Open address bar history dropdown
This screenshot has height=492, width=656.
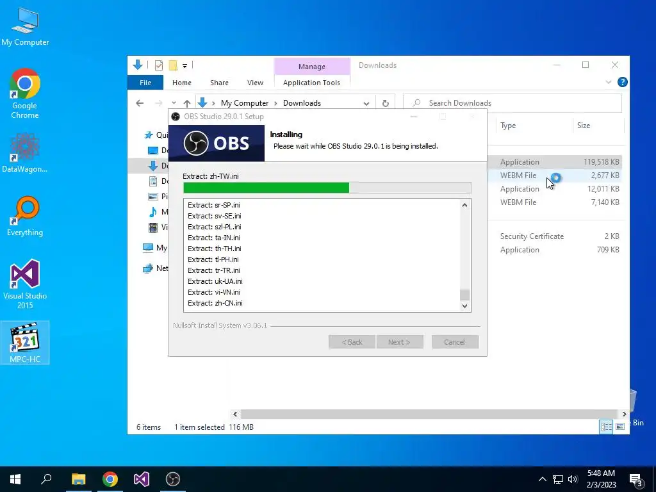[x=366, y=103]
